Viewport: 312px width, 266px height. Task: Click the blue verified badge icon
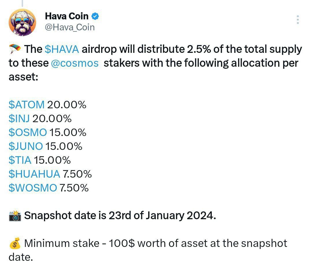point(95,16)
